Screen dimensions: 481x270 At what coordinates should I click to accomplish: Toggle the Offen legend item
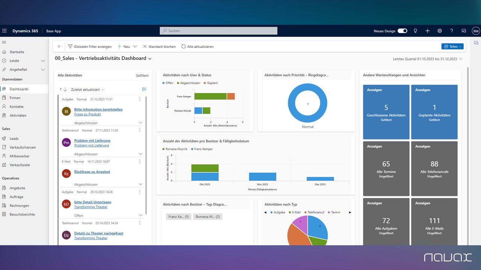[168, 83]
